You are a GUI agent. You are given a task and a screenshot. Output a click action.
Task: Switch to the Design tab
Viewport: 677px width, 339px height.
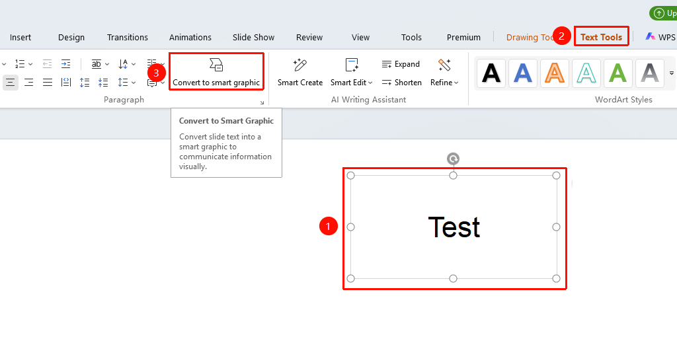tap(71, 38)
